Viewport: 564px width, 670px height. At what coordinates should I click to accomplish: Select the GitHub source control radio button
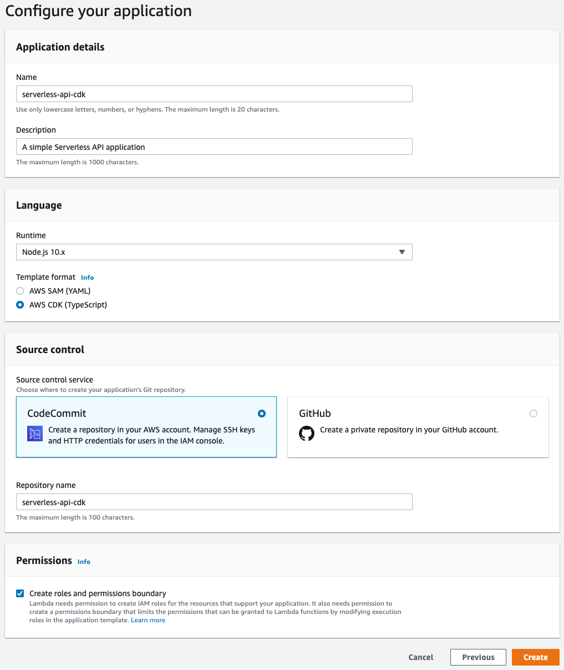coord(533,413)
